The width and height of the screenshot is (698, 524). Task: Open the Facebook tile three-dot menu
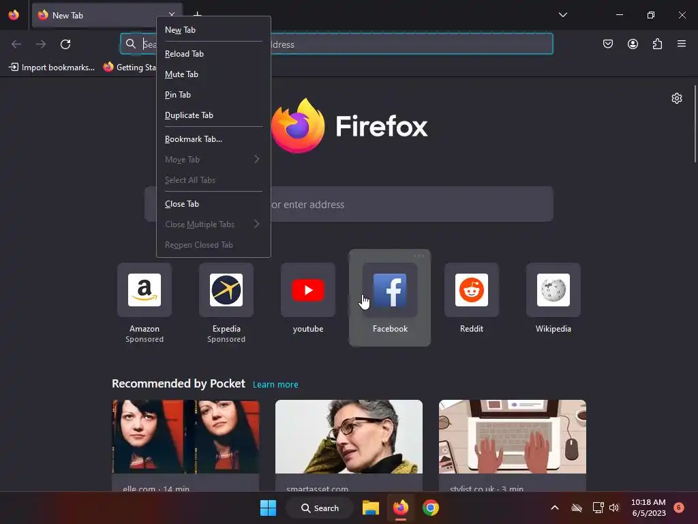(x=419, y=257)
